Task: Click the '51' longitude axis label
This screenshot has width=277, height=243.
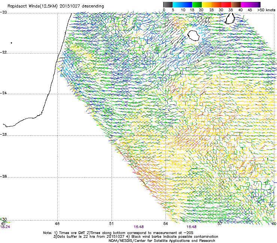Action: (x=111, y=224)
